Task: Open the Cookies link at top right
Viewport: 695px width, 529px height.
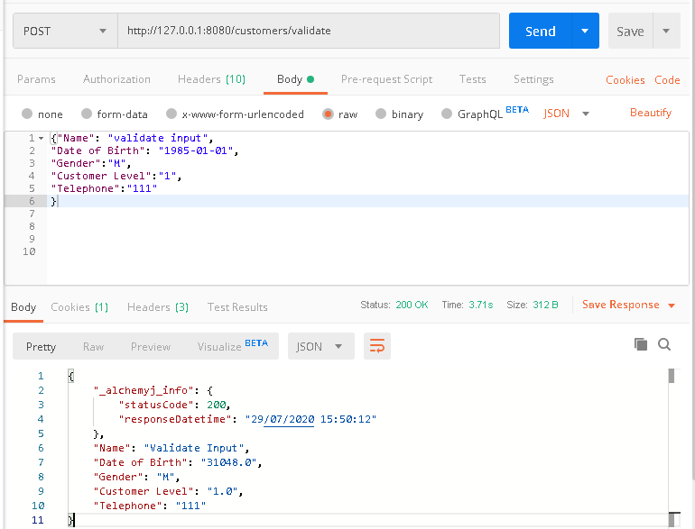Action: pos(625,80)
